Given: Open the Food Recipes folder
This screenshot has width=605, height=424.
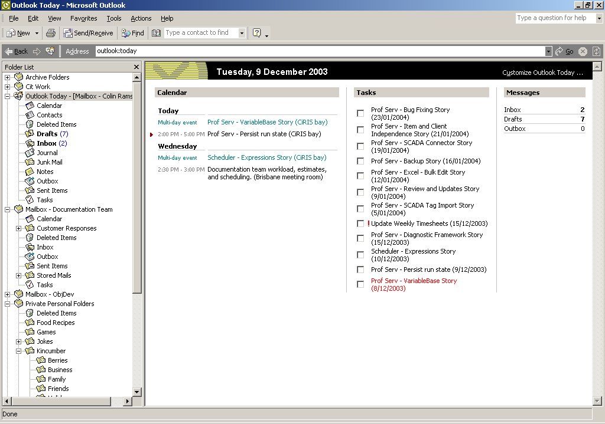Looking at the screenshot, I should coord(56,323).
